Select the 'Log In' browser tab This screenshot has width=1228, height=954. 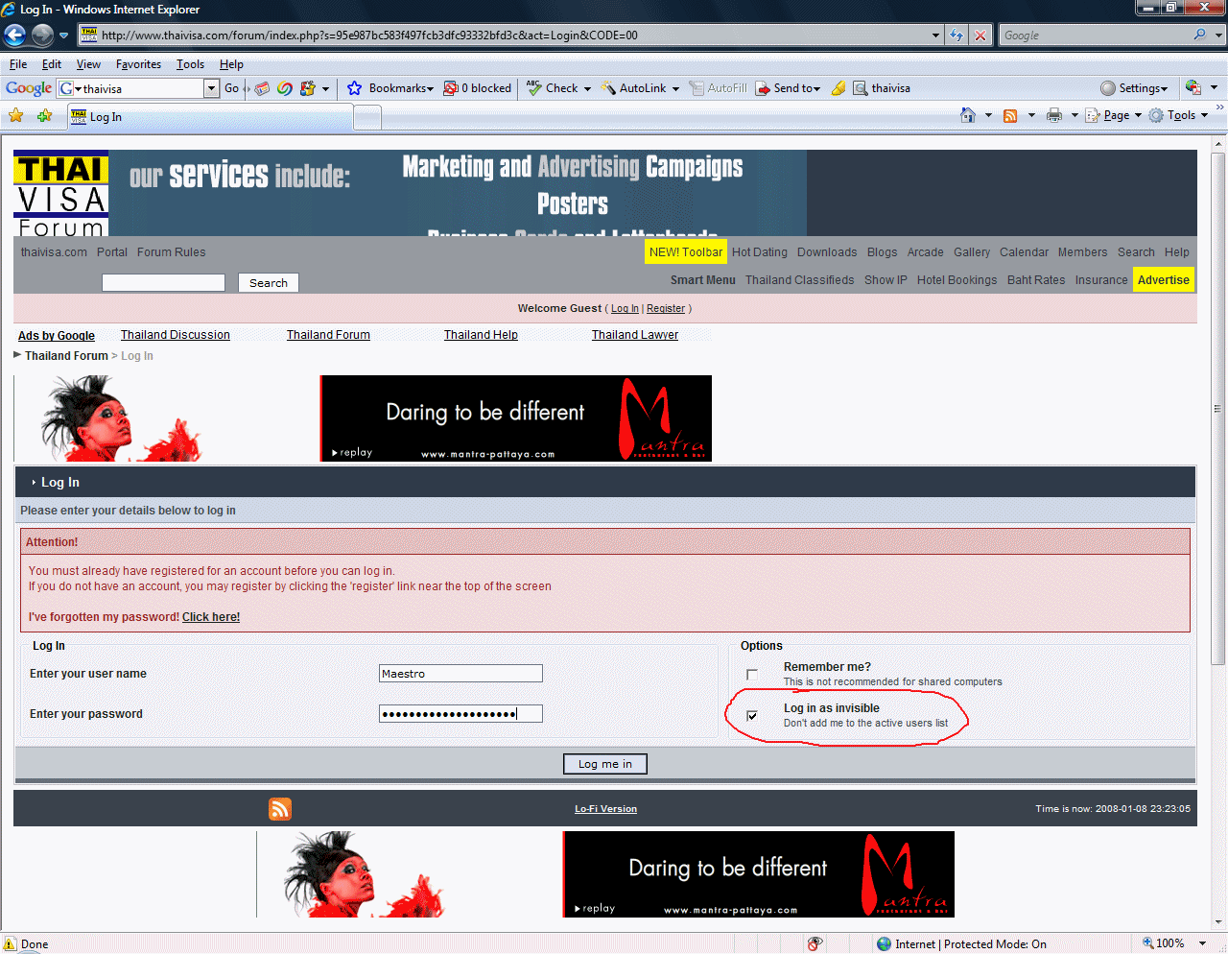pyautogui.click(x=209, y=117)
